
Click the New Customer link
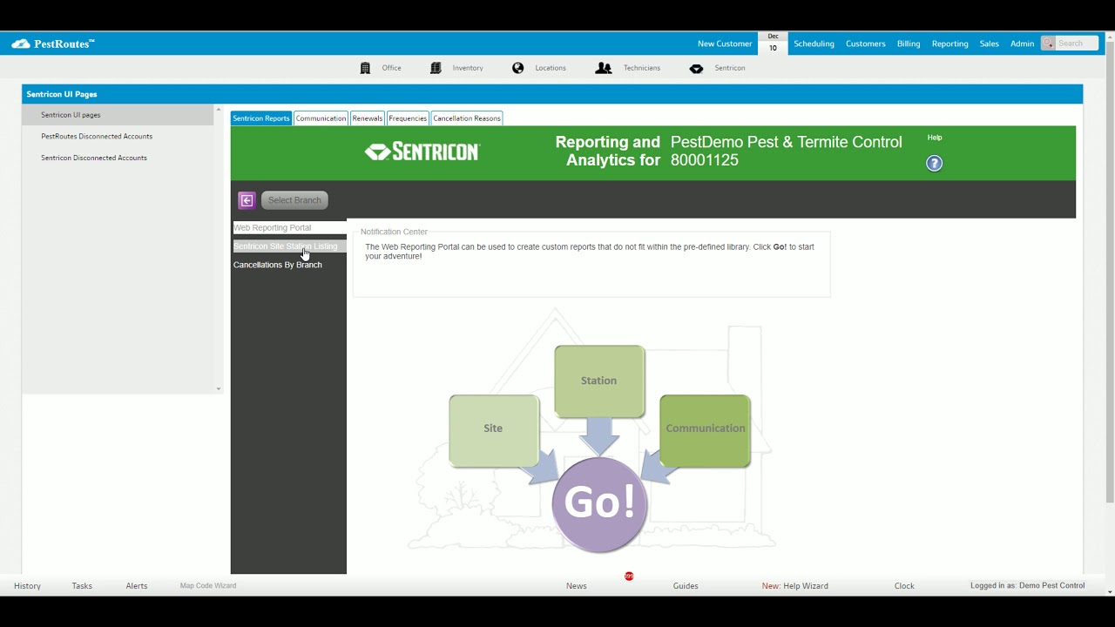click(725, 44)
